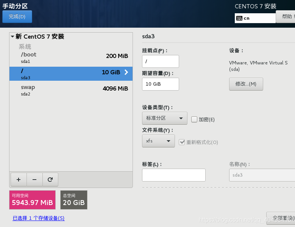Open the 已选择 1 个存储设备(S) link
The width and height of the screenshot is (295, 227).
point(39,218)
